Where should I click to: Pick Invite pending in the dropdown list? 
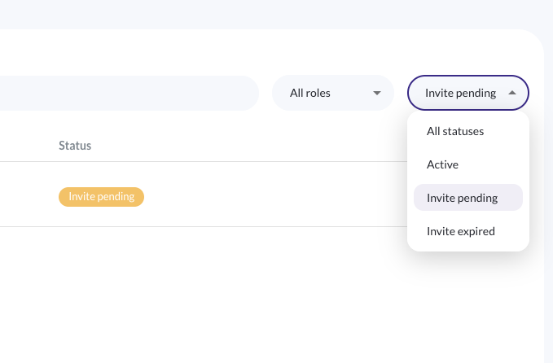pyautogui.click(x=462, y=198)
